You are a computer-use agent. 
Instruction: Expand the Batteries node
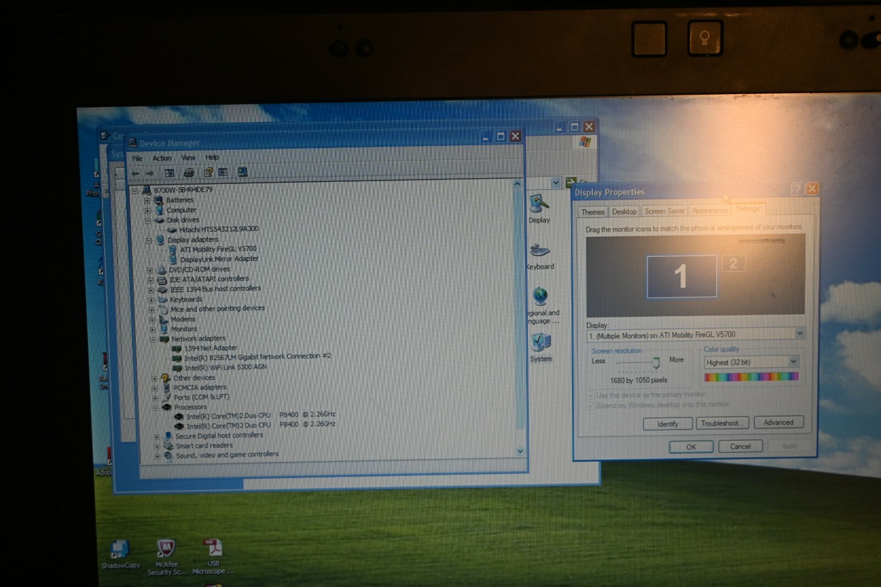click(x=147, y=200)
